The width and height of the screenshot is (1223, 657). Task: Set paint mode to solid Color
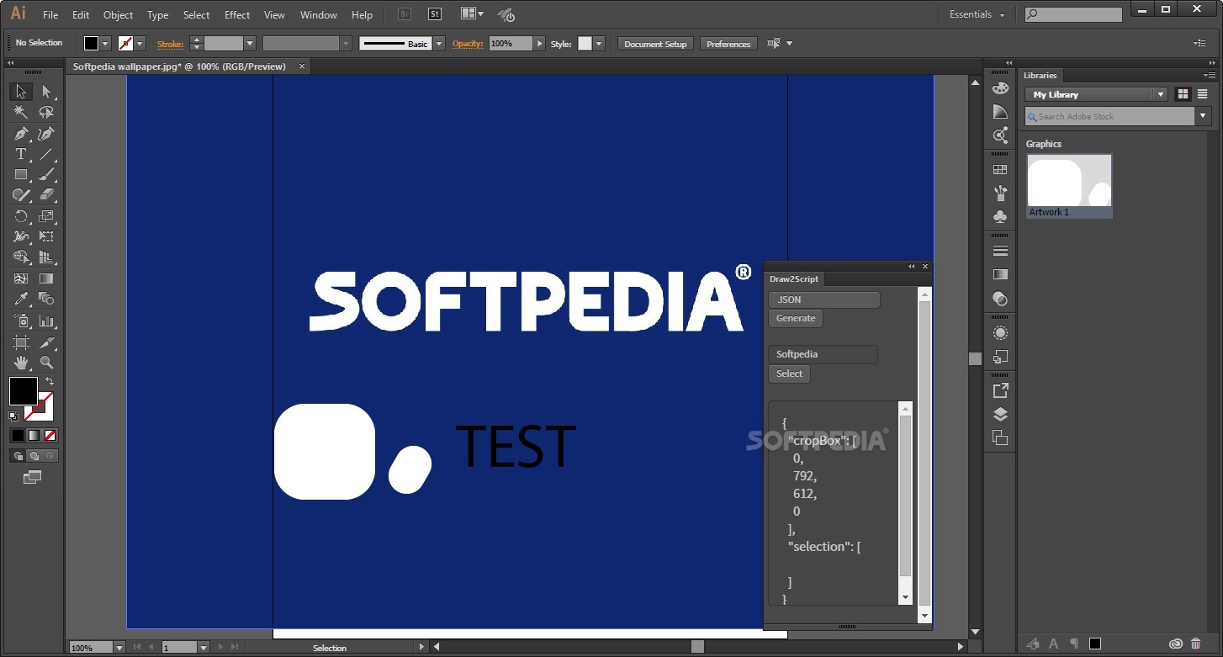[18, 435]
